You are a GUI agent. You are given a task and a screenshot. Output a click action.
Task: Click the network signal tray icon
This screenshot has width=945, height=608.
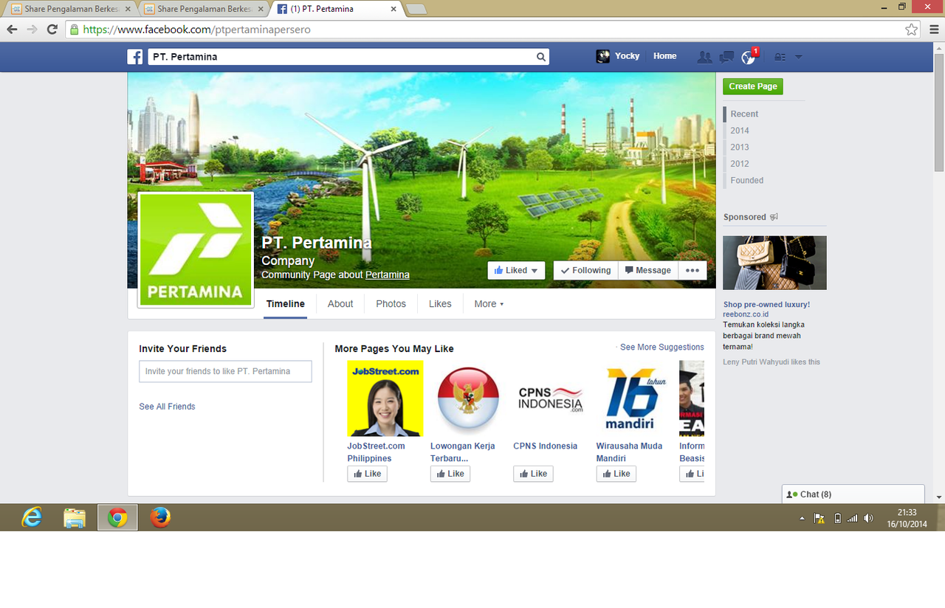pyautogui.click(x=853, y=518)
